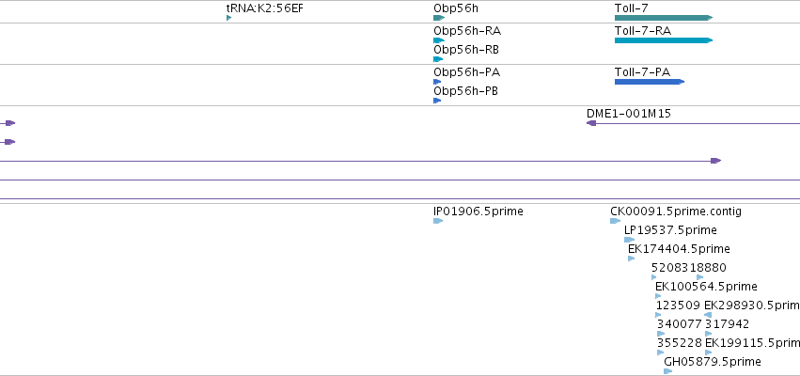The image size is (800, 376).
Task: Click the Toll-7 gene bar
Action: point(664,18)
